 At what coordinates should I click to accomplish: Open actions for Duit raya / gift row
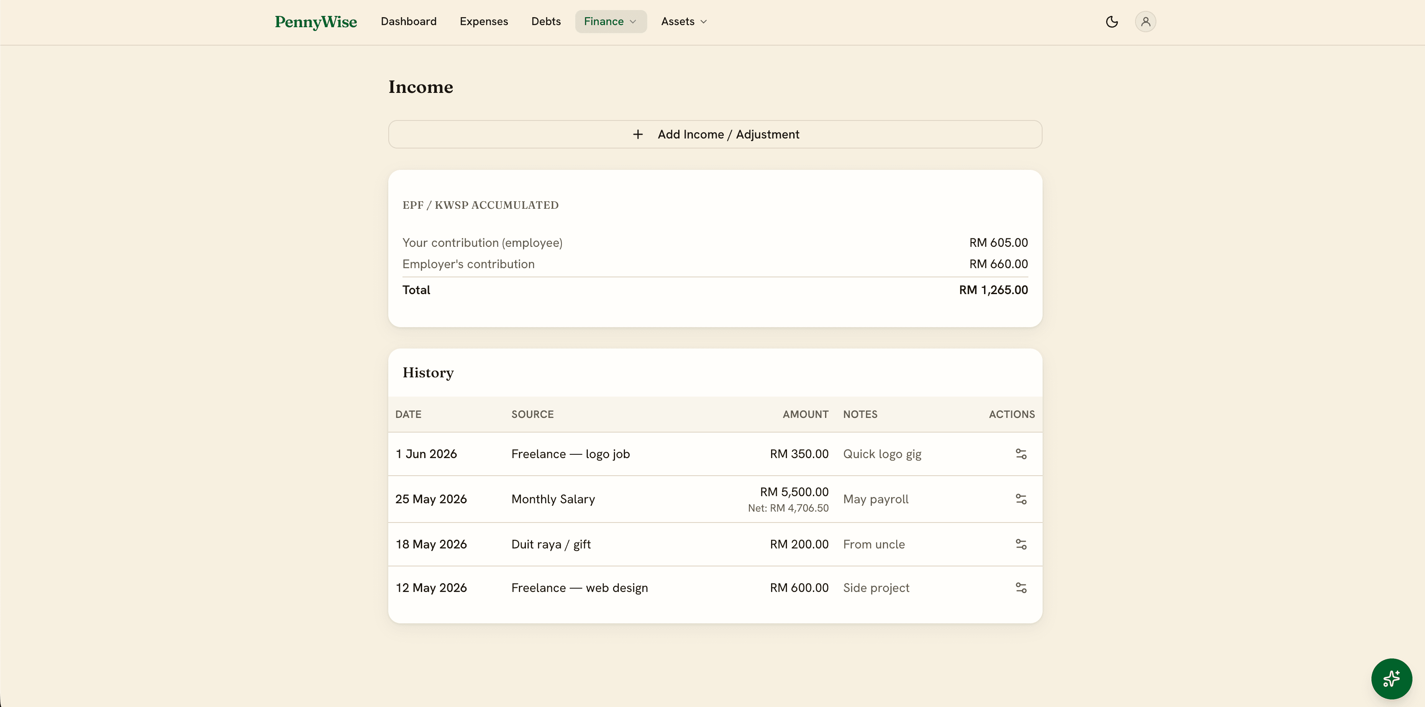(1021, 544)
